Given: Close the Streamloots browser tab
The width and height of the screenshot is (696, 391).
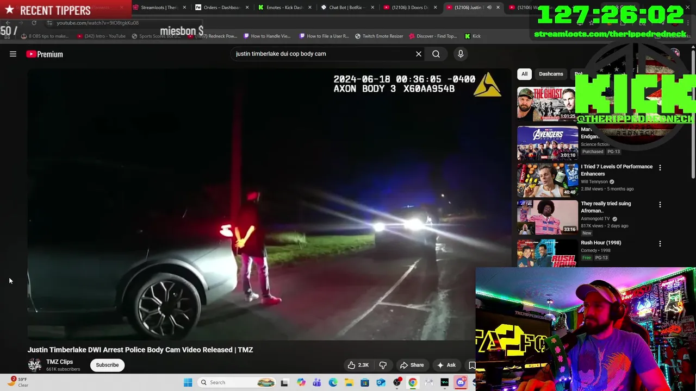Looking at the screenshot, I should [185, 8].
